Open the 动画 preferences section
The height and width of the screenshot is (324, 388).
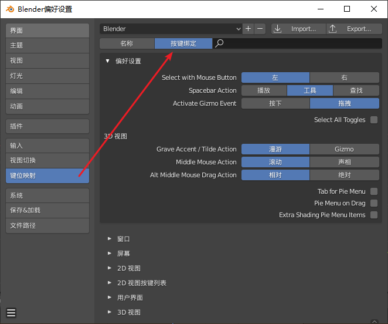pyautogui.click(x=47, y=106)
